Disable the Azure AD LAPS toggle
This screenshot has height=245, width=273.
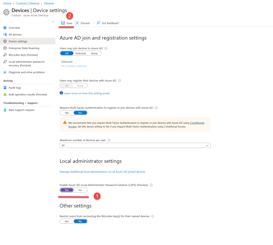tap(80, 190)
